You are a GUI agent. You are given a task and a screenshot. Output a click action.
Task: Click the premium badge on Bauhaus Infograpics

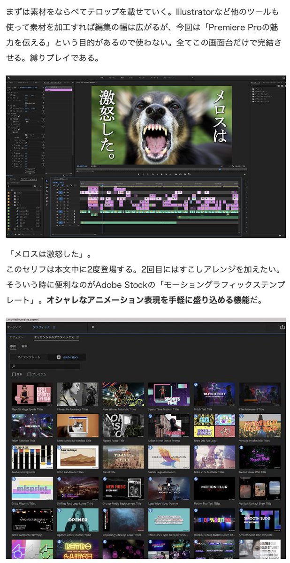click(14, 448)
